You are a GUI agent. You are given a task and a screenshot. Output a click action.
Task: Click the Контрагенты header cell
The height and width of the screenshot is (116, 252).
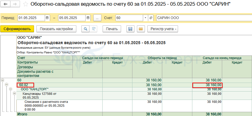45,62
